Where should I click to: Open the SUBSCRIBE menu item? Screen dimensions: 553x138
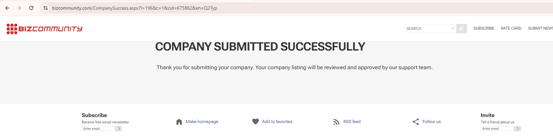tap(484, 28)
